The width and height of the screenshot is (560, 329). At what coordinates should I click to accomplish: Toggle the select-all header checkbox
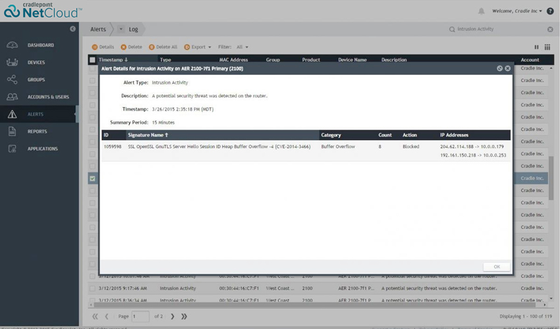[92, 60]
